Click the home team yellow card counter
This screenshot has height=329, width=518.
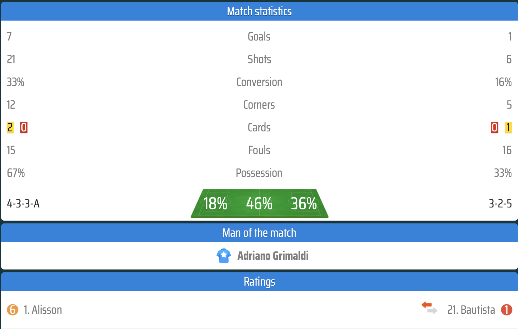click(x=10, y=128)
